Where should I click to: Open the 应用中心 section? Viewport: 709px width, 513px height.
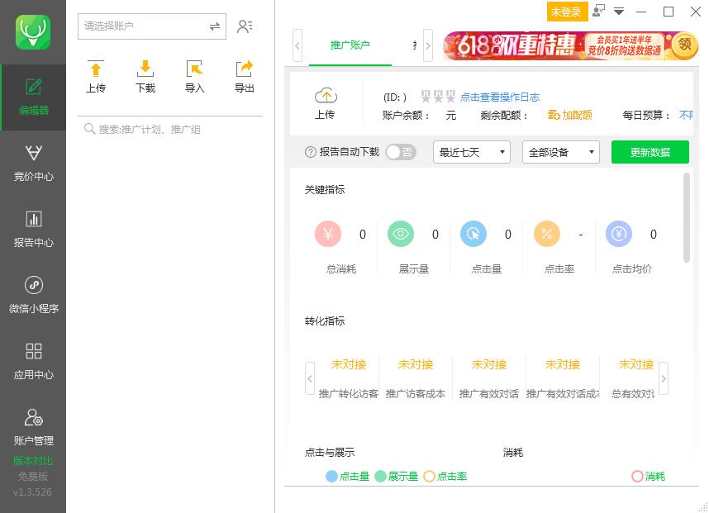(33, 359)
